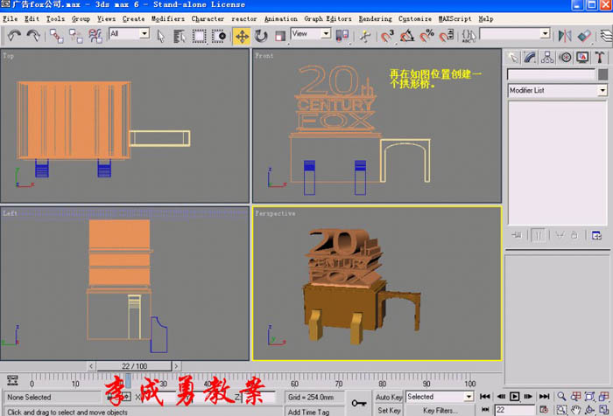
Task: Click the object name input field
Action: point(551,74)
